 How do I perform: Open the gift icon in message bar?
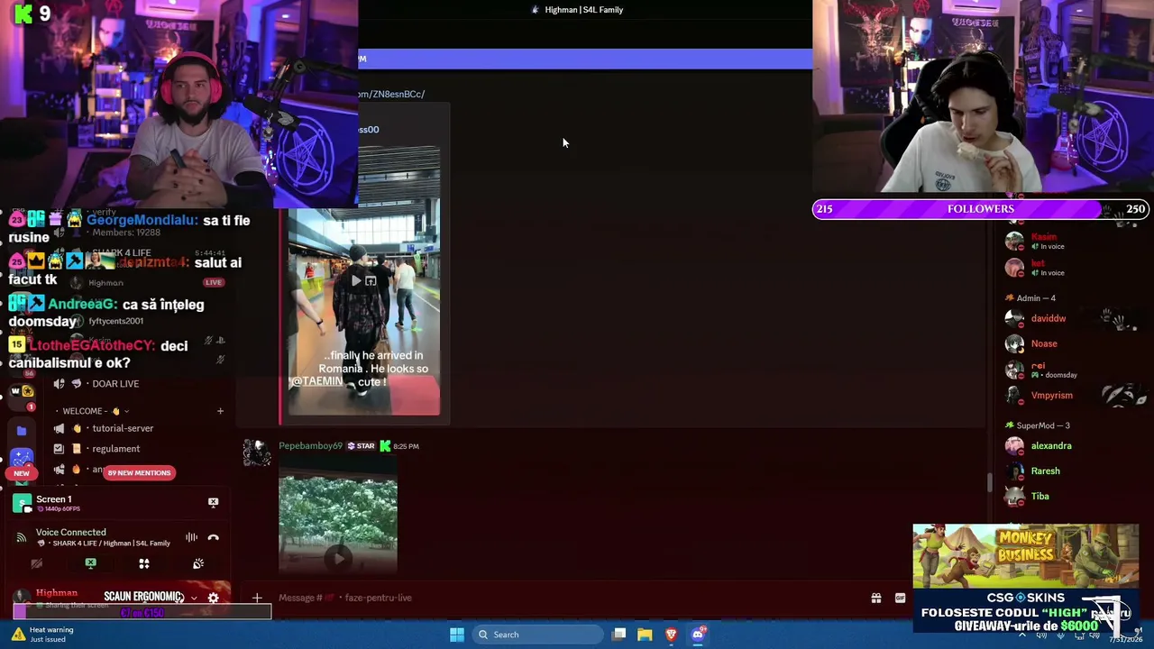[x=875, y=598]
